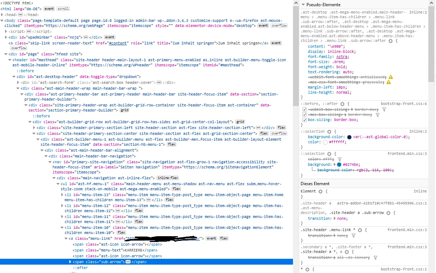Image resolution: width=436 pixels, height=273 pixels.
Task: Click the event badge on the html element
Action: tap(49, 9)
